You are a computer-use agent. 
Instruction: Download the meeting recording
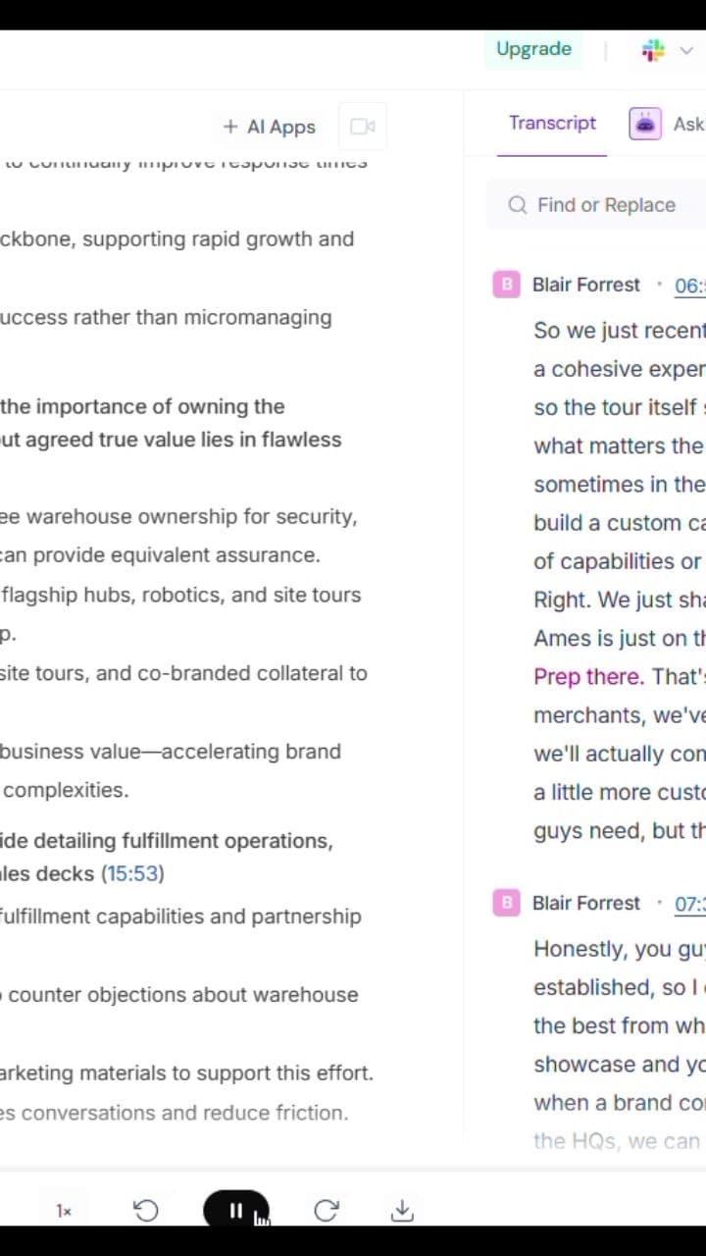coord(402,1211)
